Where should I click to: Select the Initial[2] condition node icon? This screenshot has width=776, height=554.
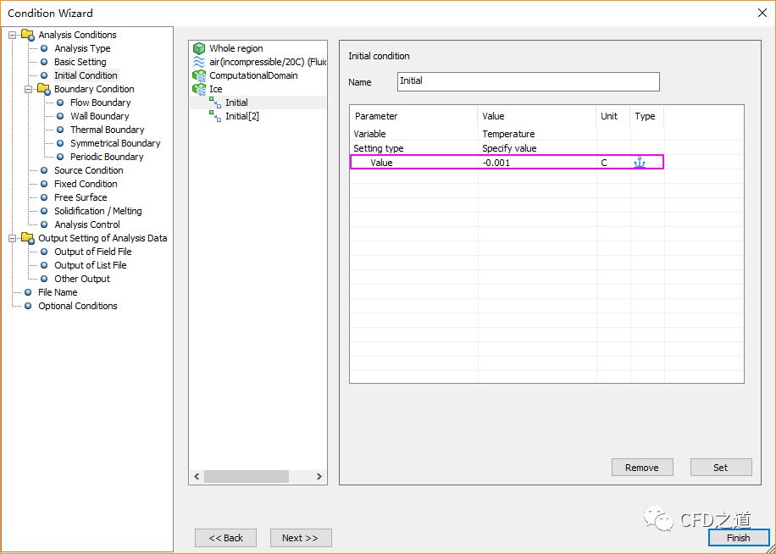215,116
